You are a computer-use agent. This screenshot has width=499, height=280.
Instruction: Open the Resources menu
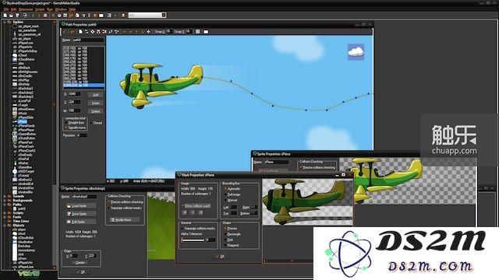tap(26, 9)
